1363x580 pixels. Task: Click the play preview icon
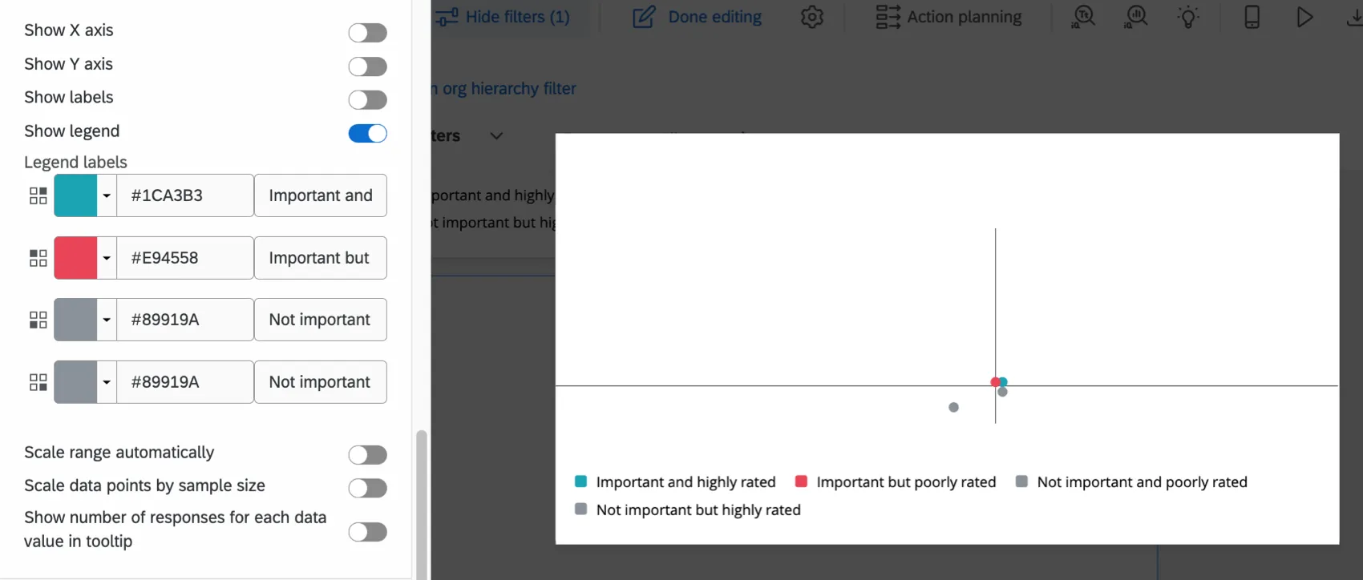[x=1304, y=17]
